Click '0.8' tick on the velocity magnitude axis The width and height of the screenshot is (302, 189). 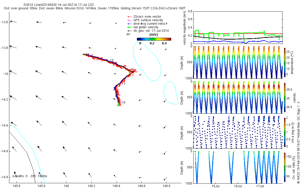tap(190, 12)
